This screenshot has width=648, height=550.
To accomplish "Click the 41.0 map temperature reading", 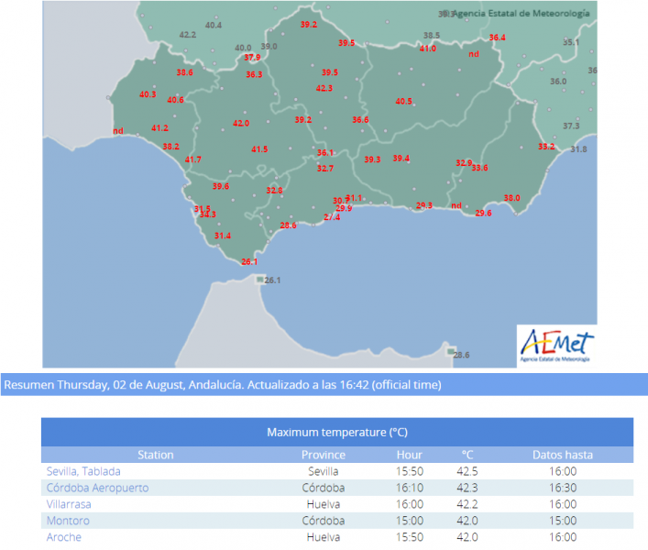I will coord(428,49).
